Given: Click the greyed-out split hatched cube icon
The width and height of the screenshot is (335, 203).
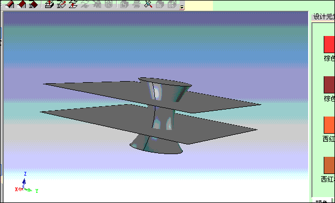Looking at the screenshot, I should 172,4.
